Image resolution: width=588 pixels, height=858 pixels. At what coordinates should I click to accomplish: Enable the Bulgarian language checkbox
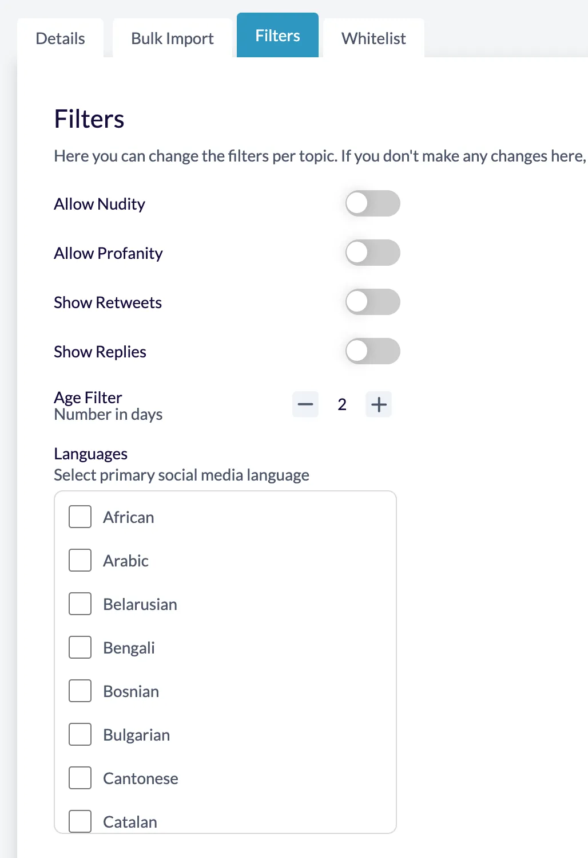click(80, 734)
